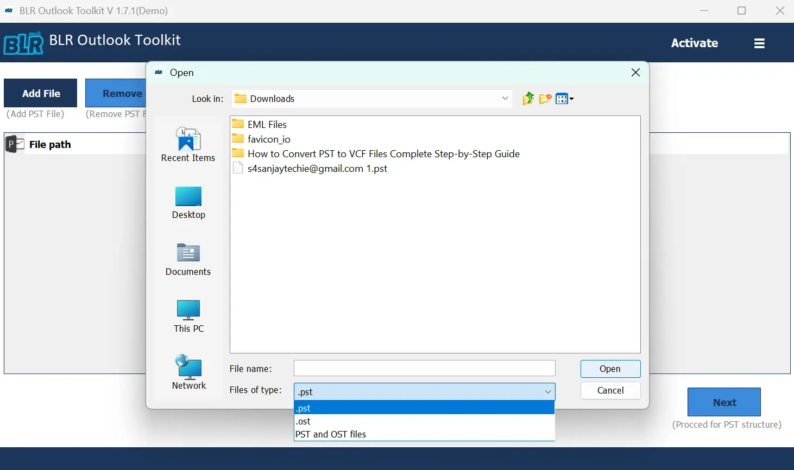This screenshot has width=794, height=470.
Task: Select the This PC sidebar icon
Action: tap(188, 312)
